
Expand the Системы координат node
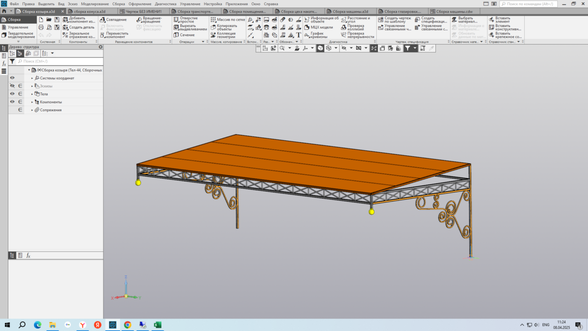click(32, 78)
